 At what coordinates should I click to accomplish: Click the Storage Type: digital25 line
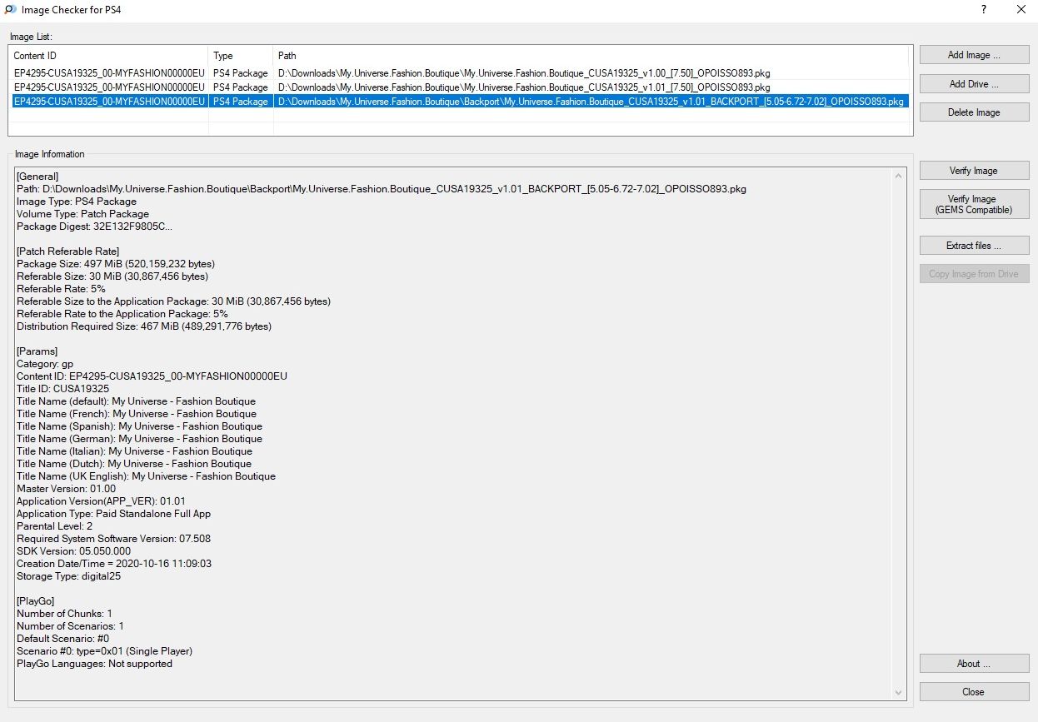click(68, 576)
